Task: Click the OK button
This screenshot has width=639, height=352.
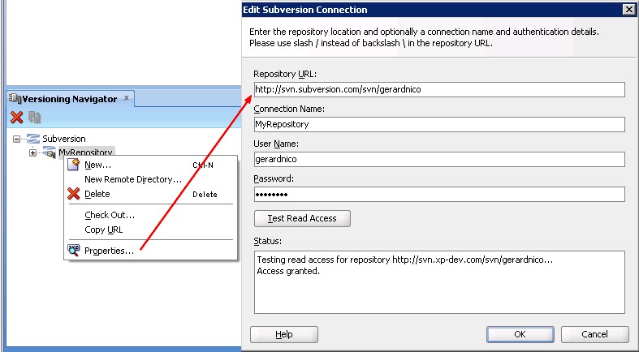Action: coord(520,334)
